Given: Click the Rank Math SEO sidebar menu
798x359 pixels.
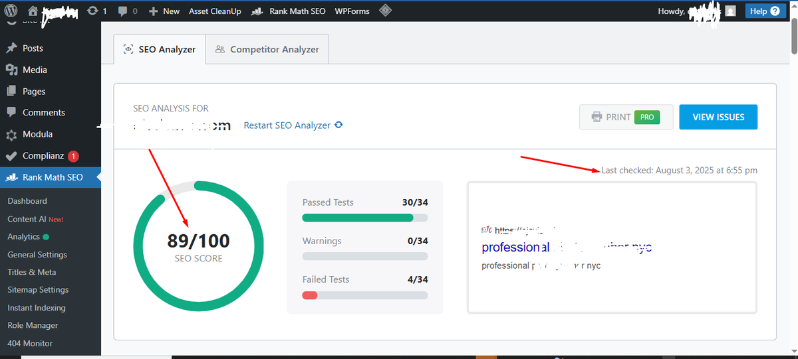Looking at the screenshot, I should click(50, 177).
